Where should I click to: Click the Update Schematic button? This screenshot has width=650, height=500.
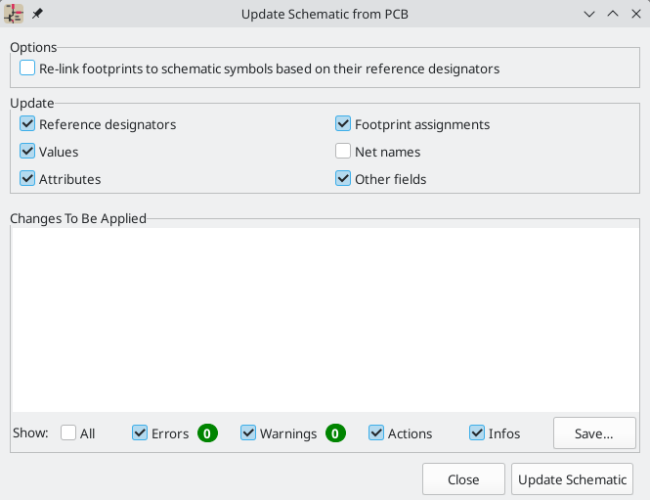572,479
